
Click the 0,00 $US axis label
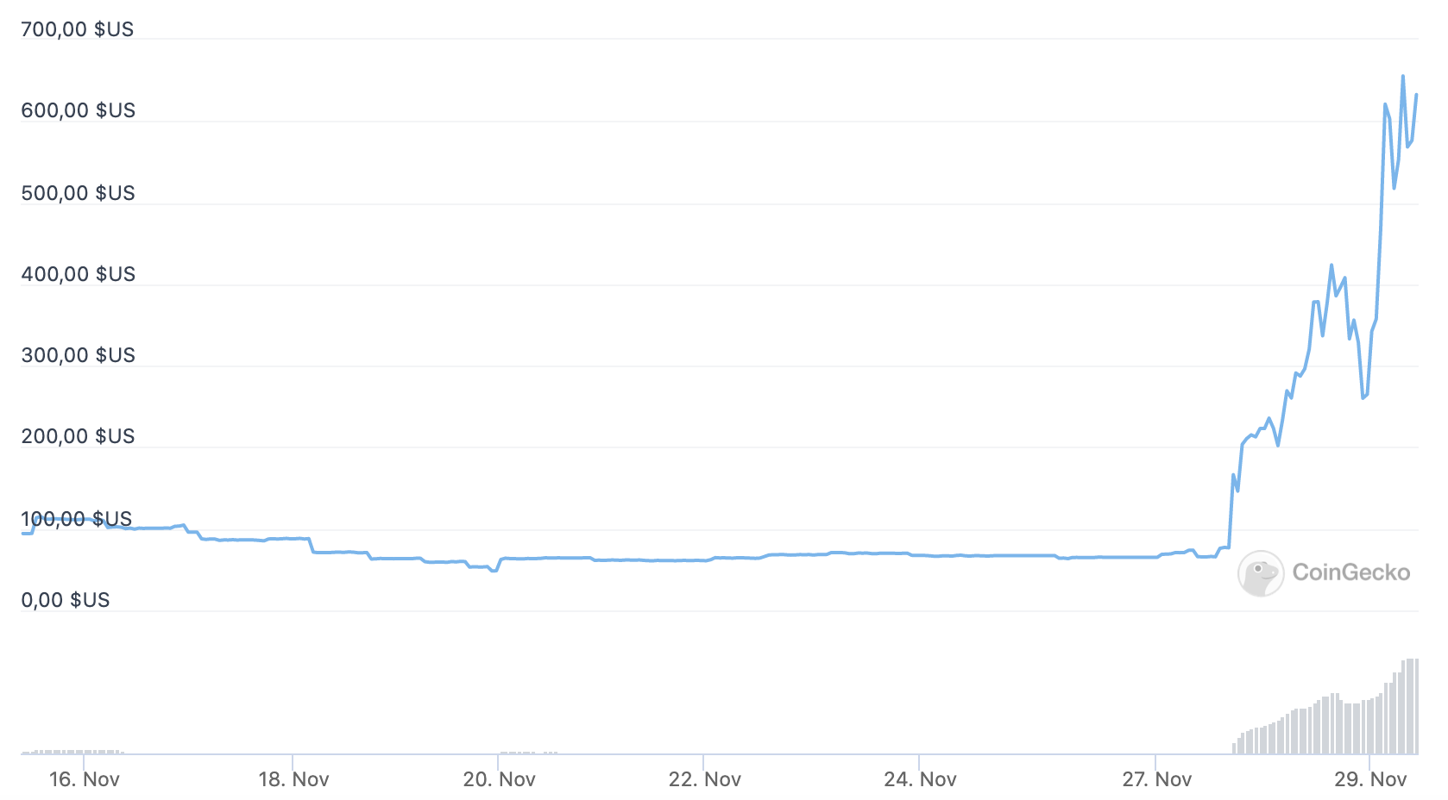click(66, 600)
